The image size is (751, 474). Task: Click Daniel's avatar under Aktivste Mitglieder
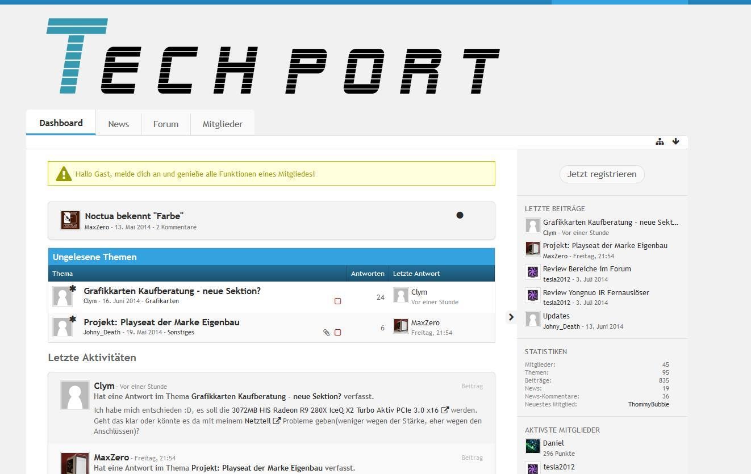[532, 446]
